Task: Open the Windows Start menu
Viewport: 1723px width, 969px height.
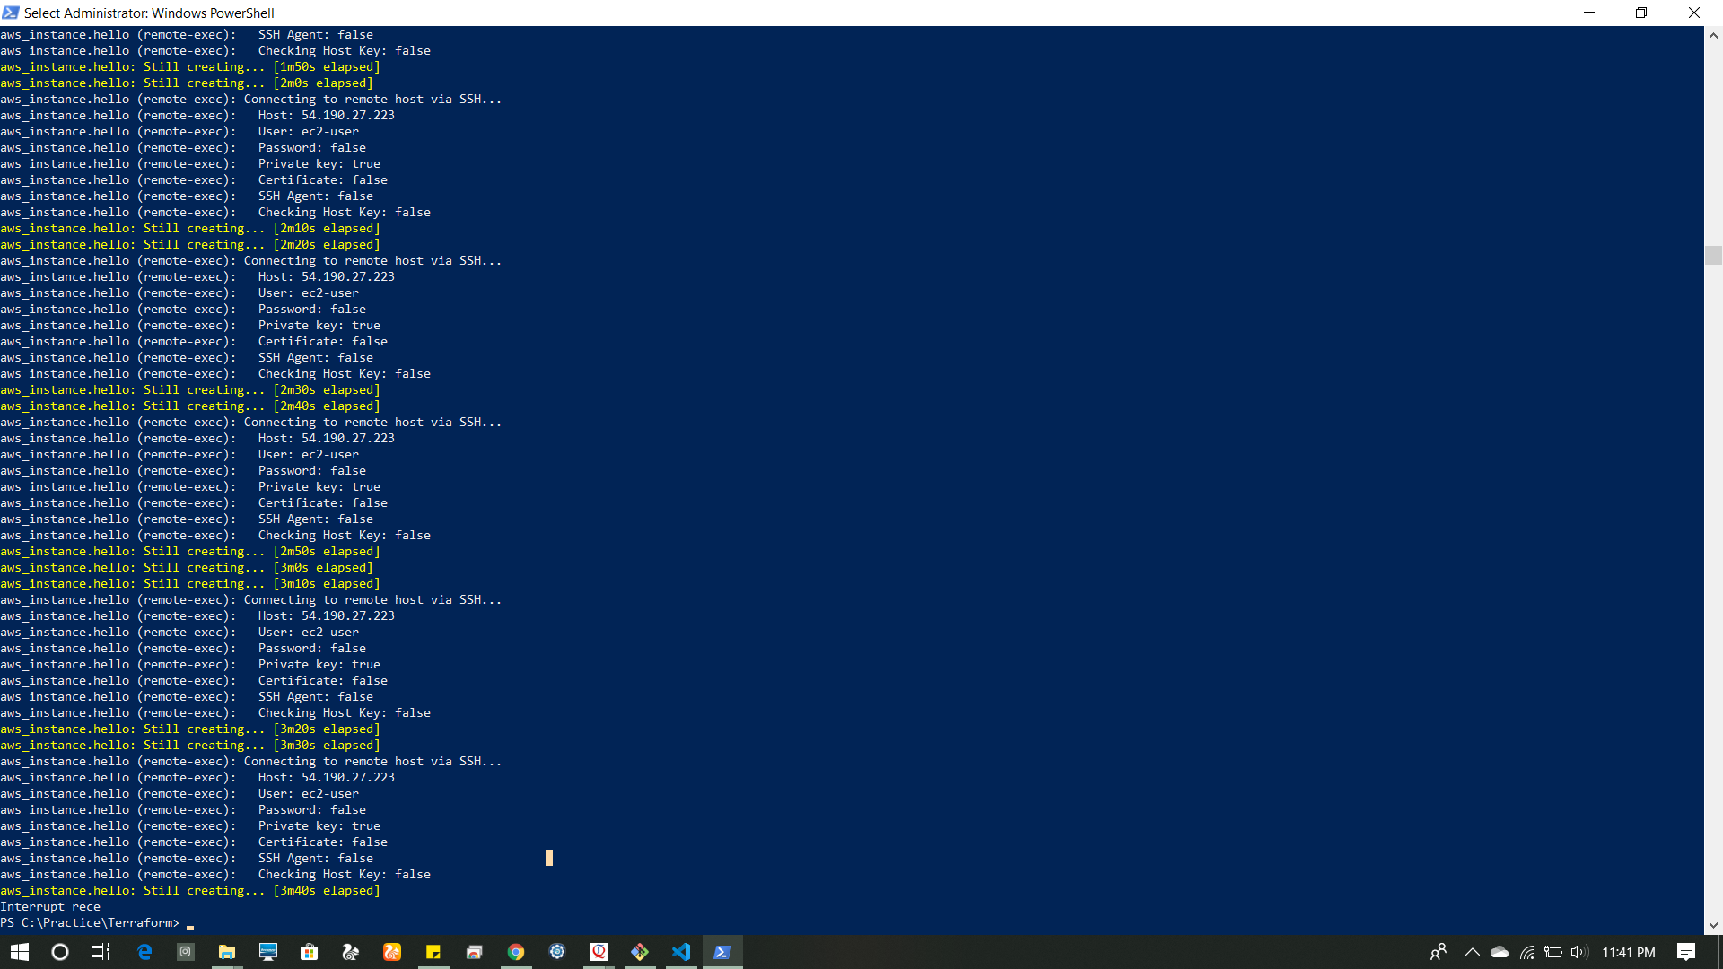Action: pyautogui.click(x=20, y=952)
